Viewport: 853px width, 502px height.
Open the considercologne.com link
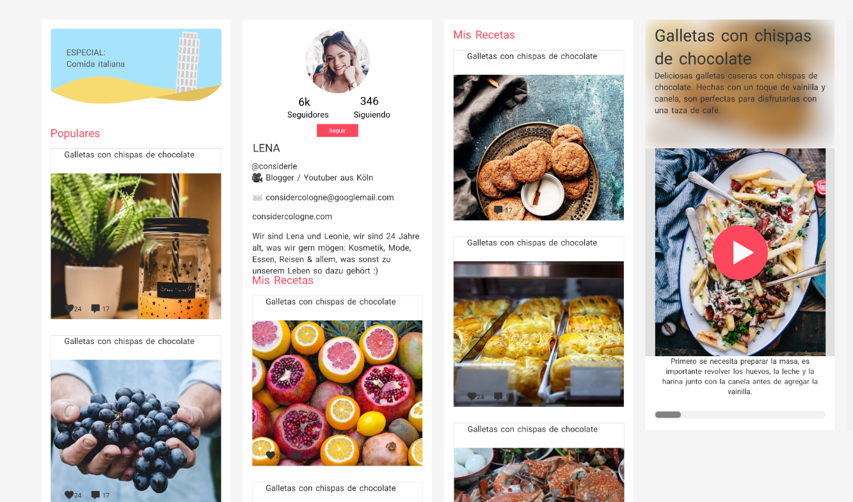tap(292, 216)
